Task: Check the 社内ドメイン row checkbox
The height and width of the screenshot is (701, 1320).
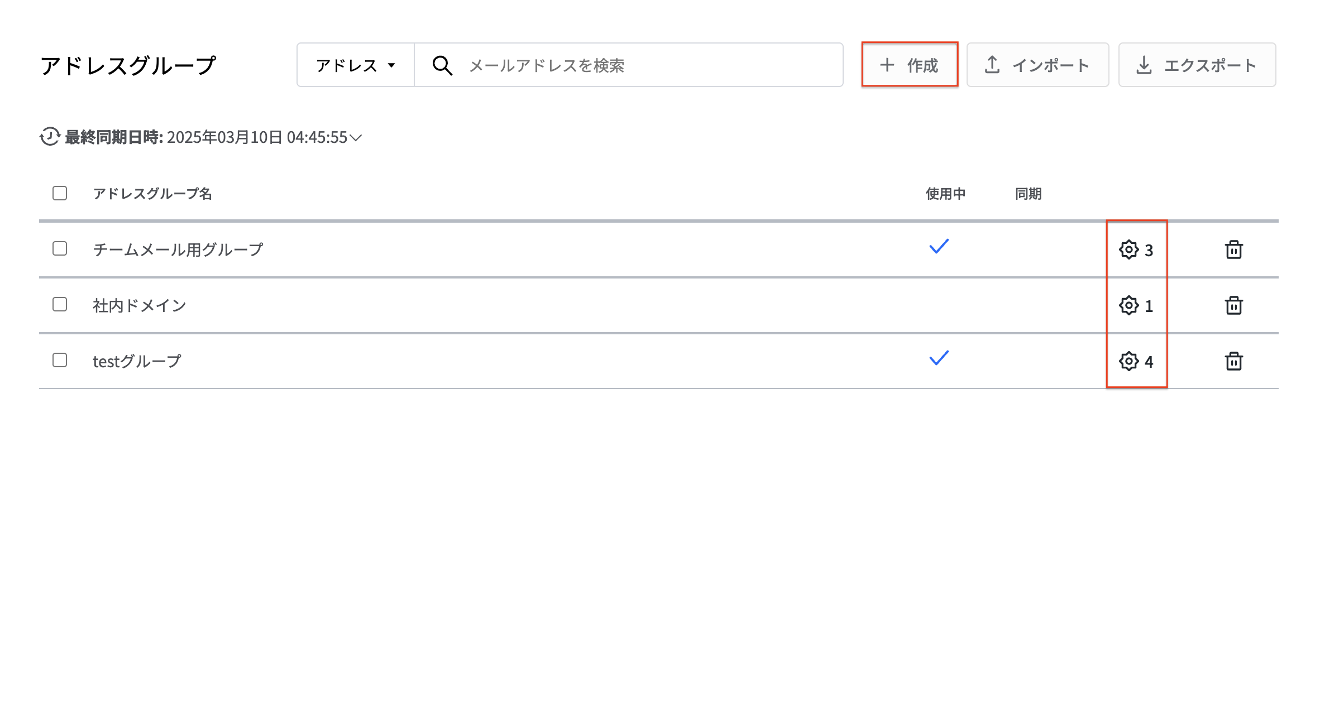Action: point(60,304)
